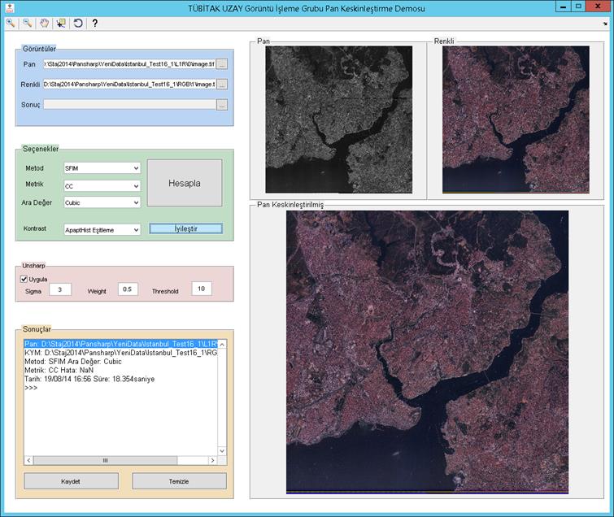Expand the Ara Değer Cubic dropdown
Image resolution: width=614 pixels, height=517 pixels.
pyautogui.click(x=102, y=202)
